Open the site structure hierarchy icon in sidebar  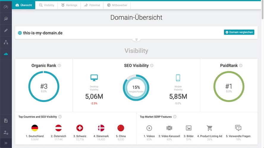(x=6, y=42)
